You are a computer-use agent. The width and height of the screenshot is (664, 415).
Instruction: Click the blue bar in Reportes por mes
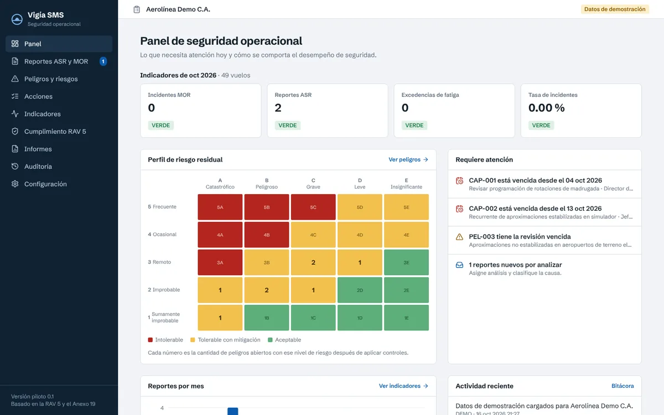[x=233, y=411]
